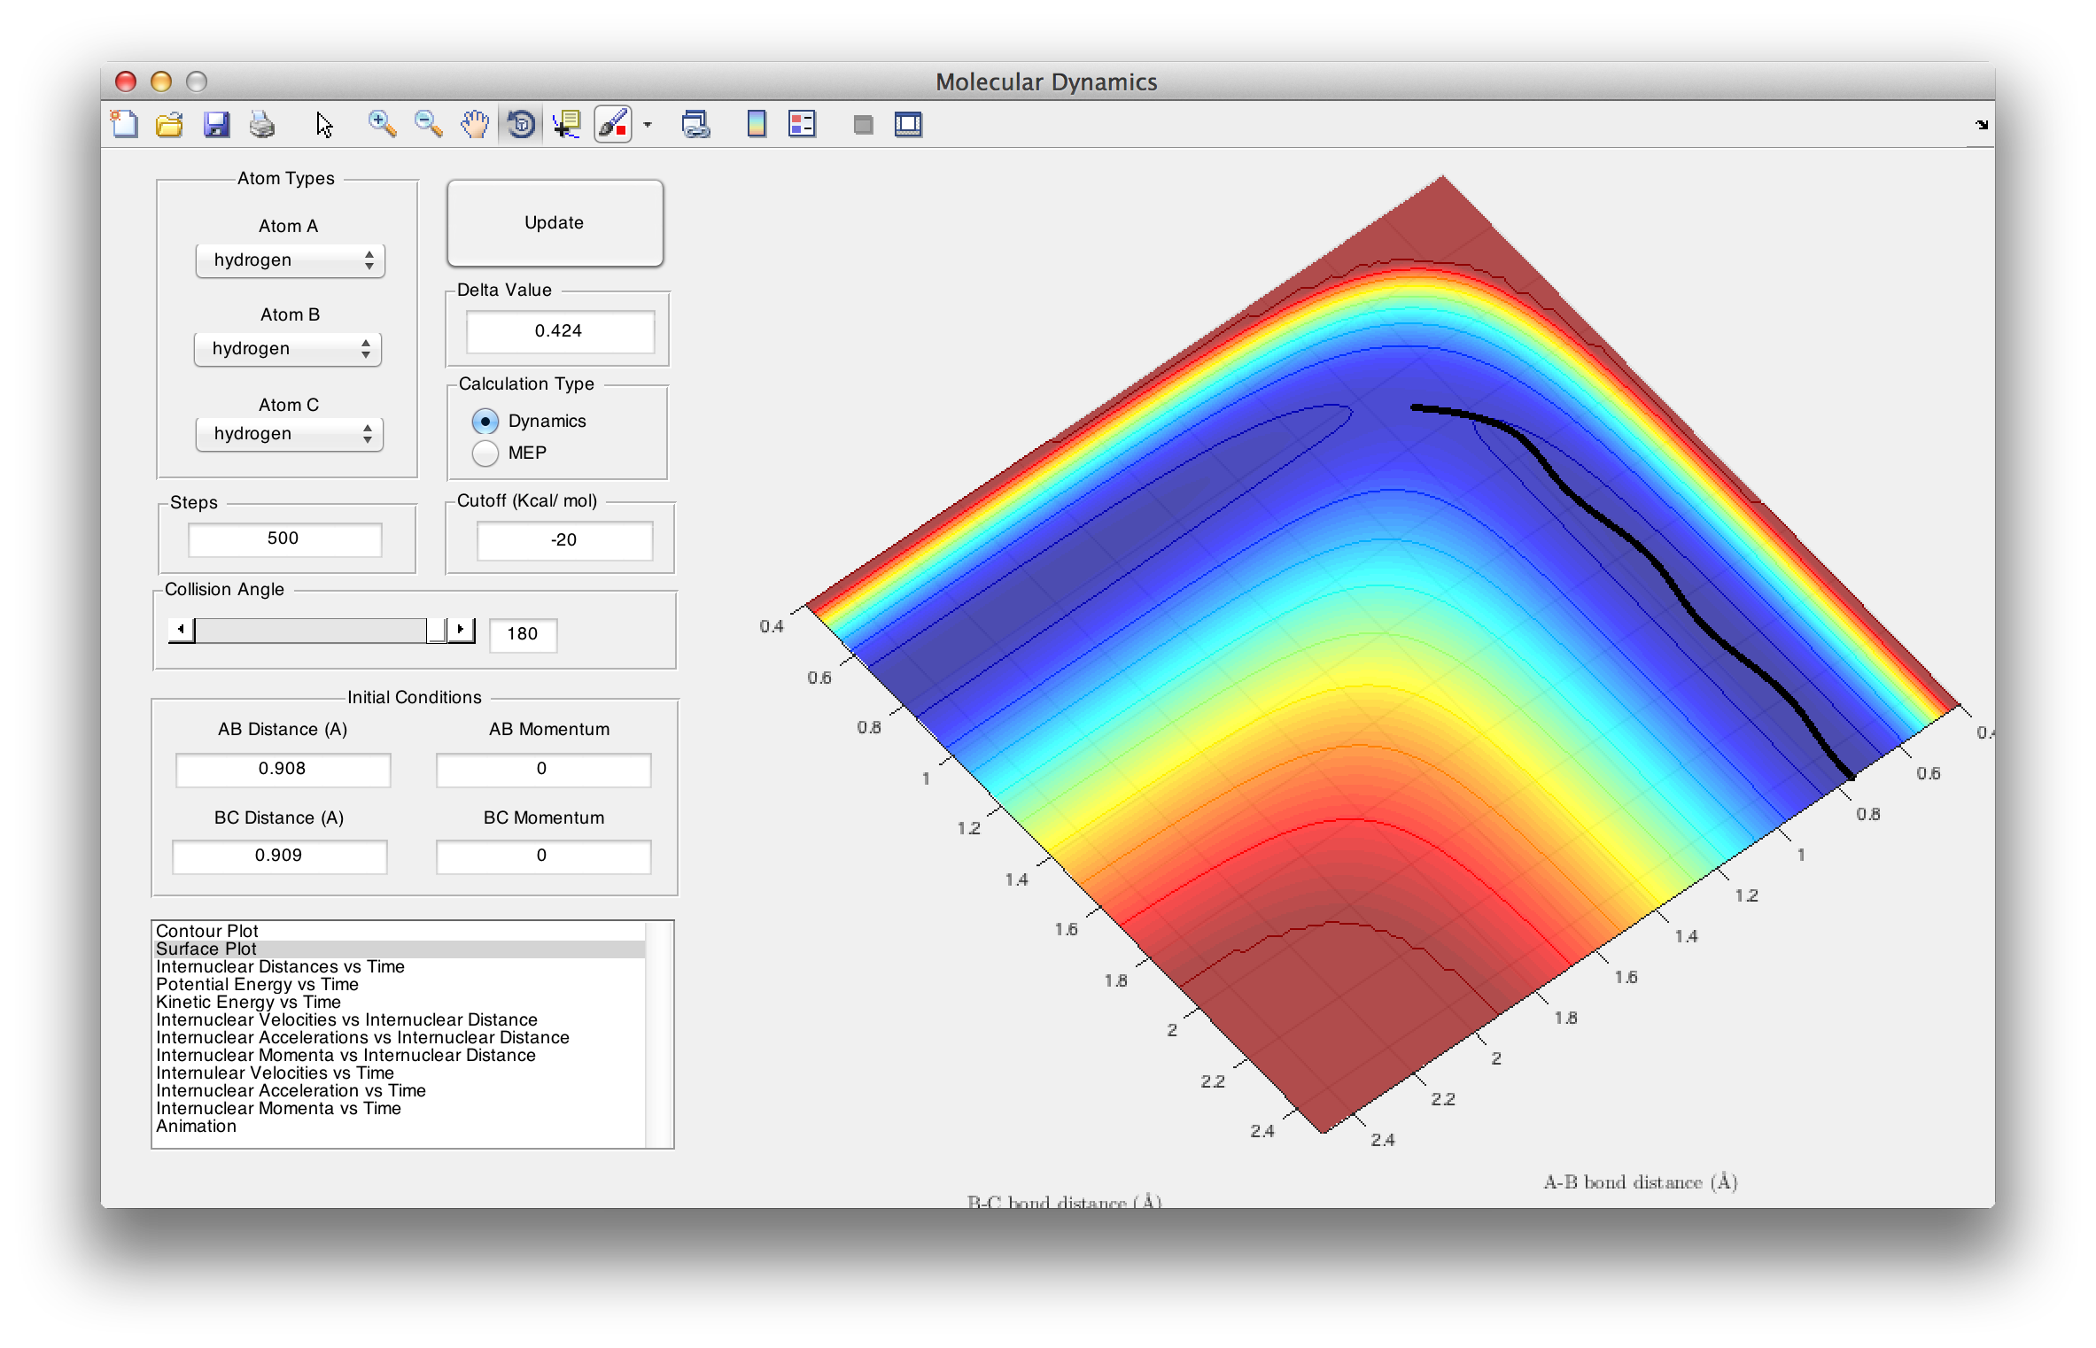Select Potential Energy vs Time entry

(x=257, y=984)
